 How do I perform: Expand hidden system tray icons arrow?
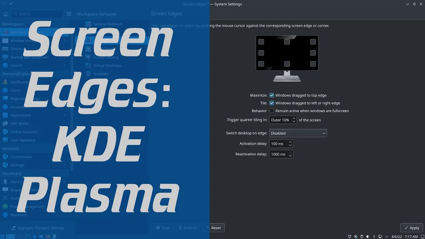click(386, 237)
